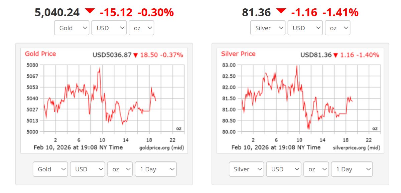The width and height of the screenshot is (401, 193).
Task: Click the oz label inside the gold chart
Action: [178, 128]
